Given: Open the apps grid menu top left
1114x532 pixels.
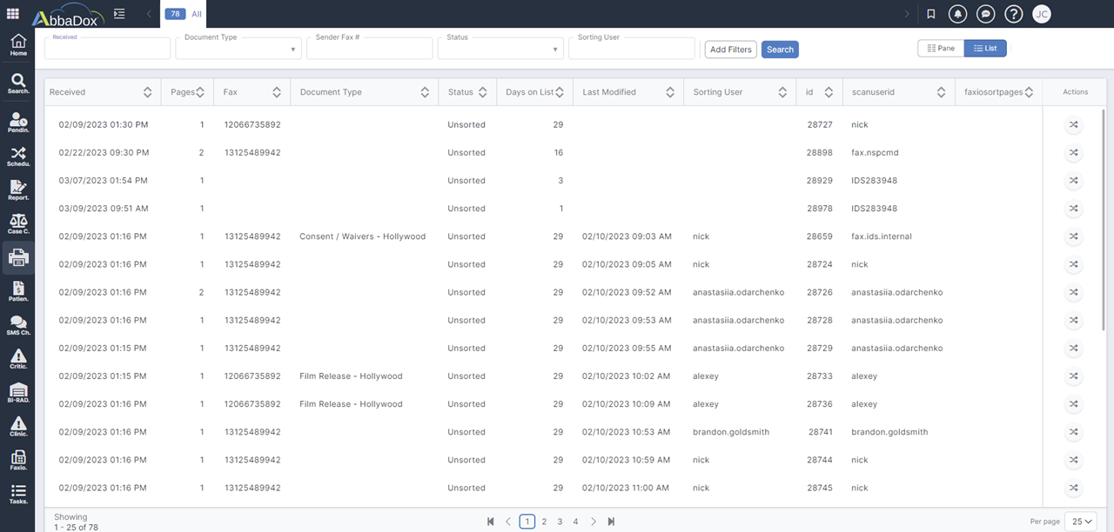Looking at the screenshot, I should pos(12,13).
